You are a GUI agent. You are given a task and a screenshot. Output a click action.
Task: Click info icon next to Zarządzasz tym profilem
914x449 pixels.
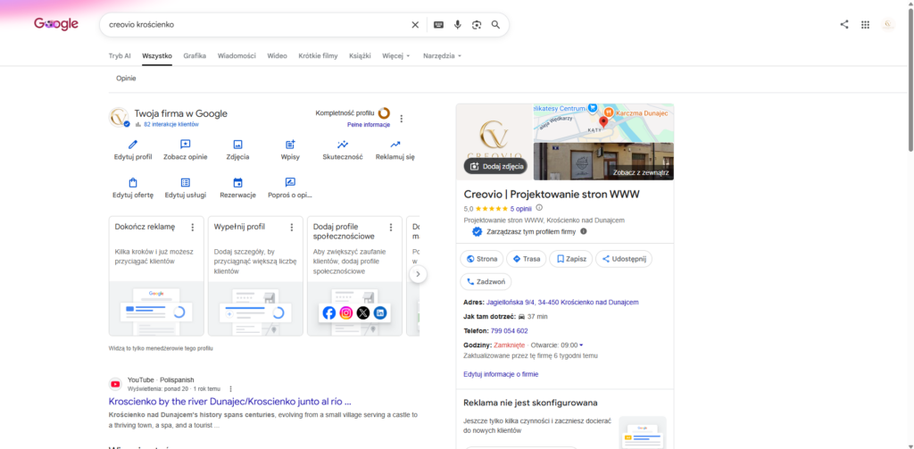click(x=584, y=231)
